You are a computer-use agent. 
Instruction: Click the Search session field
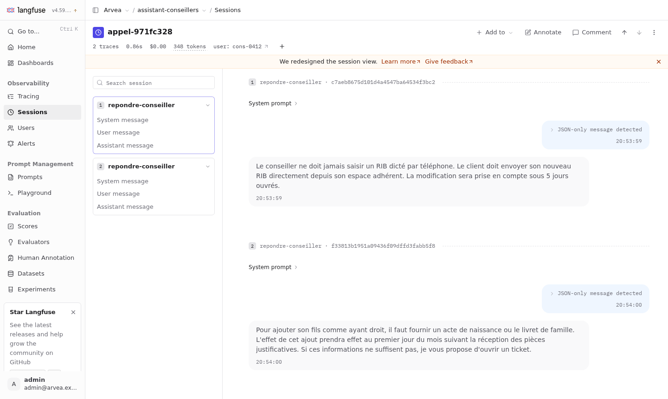pos(154,83)
